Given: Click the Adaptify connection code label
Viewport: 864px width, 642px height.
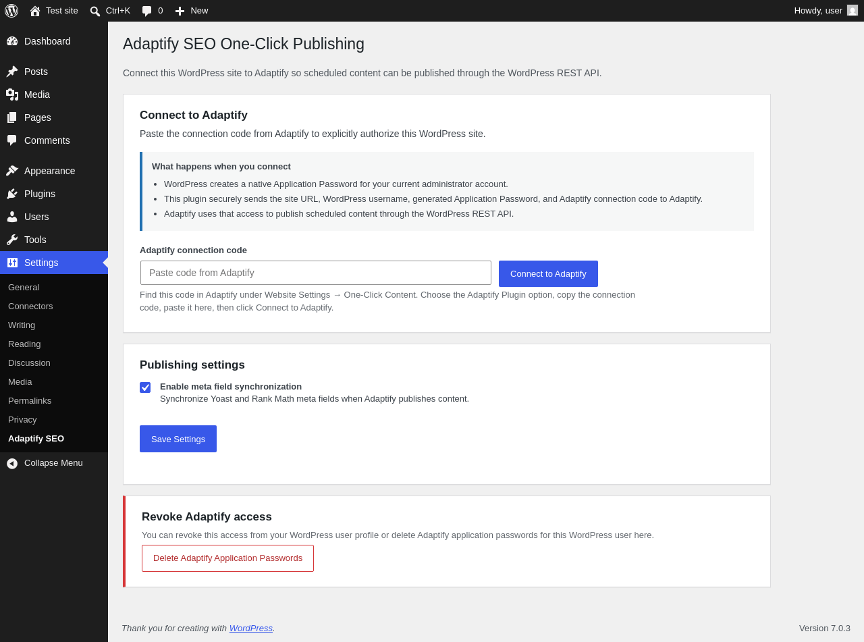Looking at the screenshot, I should coord(193,250).
